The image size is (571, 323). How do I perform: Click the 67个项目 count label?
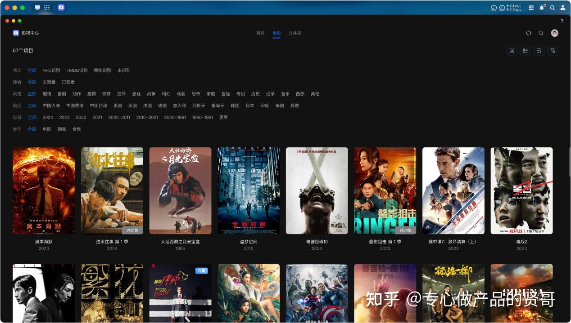pos(23,51)
